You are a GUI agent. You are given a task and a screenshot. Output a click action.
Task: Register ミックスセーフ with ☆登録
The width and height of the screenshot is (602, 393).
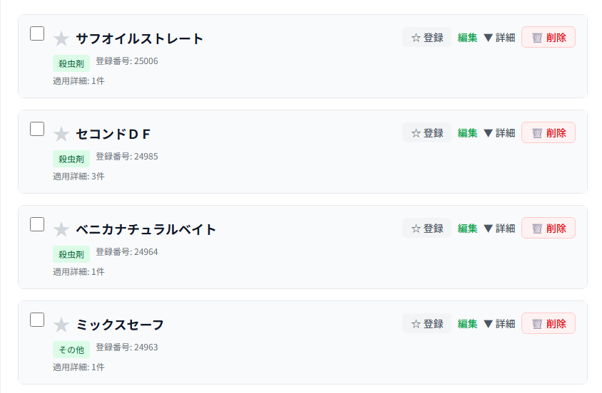click(x=427, y=324)
